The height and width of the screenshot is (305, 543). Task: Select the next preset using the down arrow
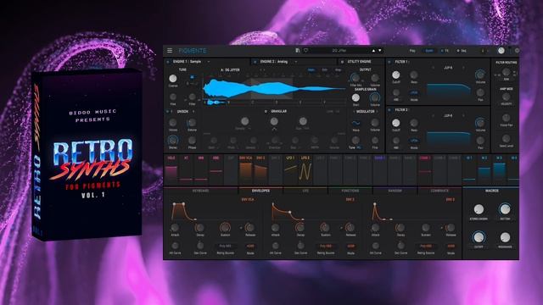pos(380,51)
